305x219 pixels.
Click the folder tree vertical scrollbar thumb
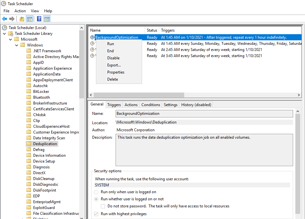82,64
